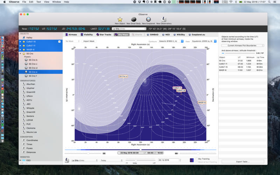280x175 pixels.
Task: Click the New Observatory icon
Action: [x=164, y=19]
